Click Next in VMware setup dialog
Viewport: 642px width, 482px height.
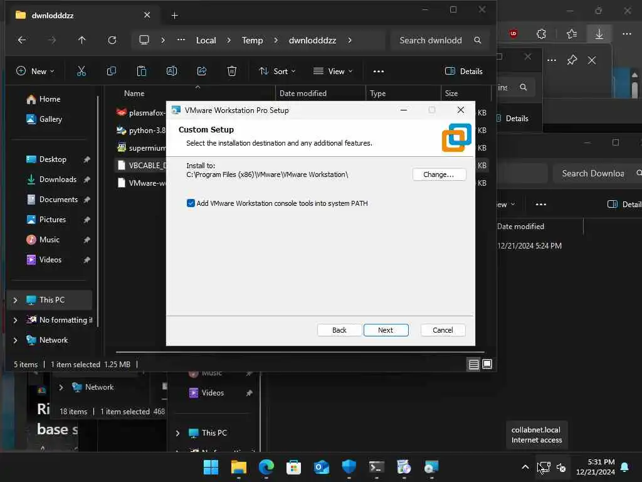tap(386, 330)
